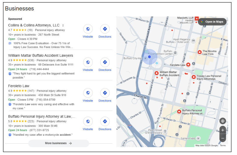
Task: Select The Nicotra Law Firm map pin
Action: (x=200, y=52)
